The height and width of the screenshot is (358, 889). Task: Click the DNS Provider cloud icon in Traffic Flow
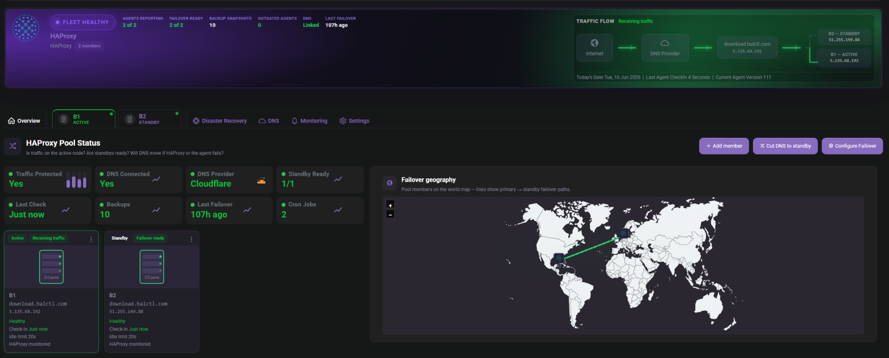665,43
